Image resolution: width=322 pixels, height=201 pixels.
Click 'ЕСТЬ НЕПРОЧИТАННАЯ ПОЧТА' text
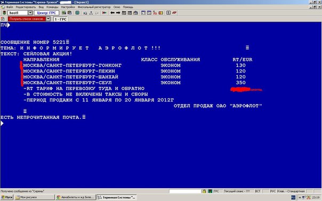pyautogui.click(x=41, y=117)
